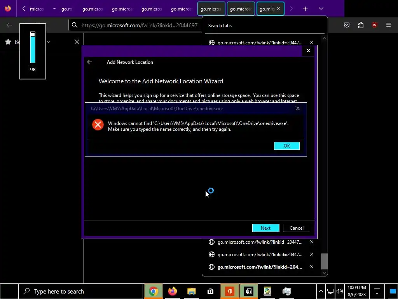The height and width of the screenshot is (299, 398).
Task: Click the magnifier icon in the address bar
Action: tap(74, 25)
